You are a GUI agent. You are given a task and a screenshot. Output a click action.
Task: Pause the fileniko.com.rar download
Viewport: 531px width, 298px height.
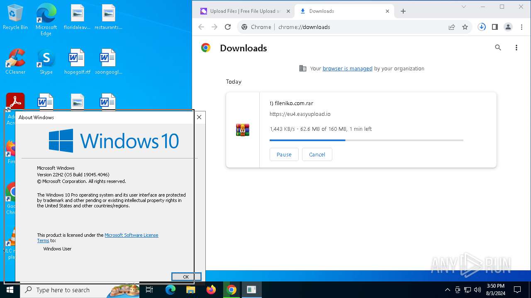(x=284, y=154)
